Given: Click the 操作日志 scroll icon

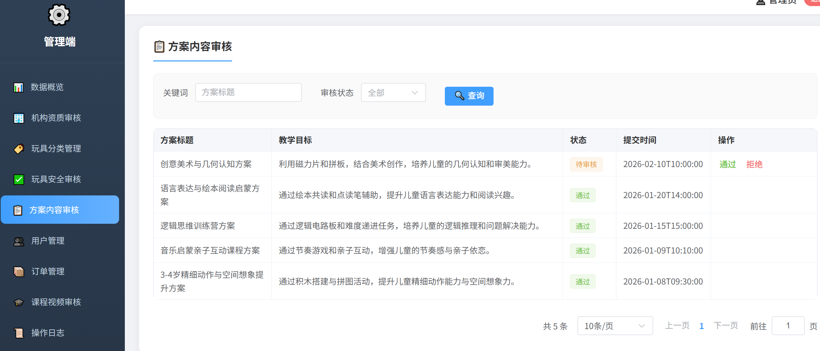Looking at the screenshot, I should 19,333.
